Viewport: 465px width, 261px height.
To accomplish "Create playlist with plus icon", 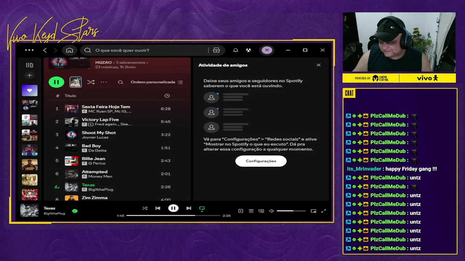I will tap(29, 75).
